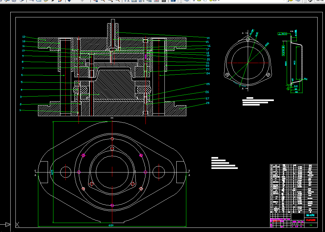Pick the vertical 425 dimension text
This screenshot has width=325, height=232.
(x=52, y=172)
